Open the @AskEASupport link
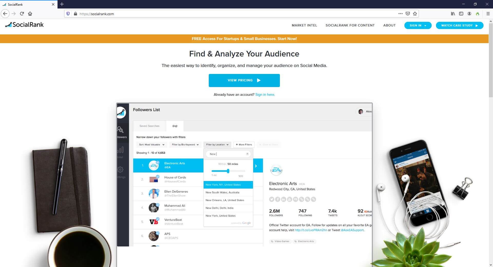Image resolution: width=493 pixels, height=267 pixels. click(x=352, y=230)
